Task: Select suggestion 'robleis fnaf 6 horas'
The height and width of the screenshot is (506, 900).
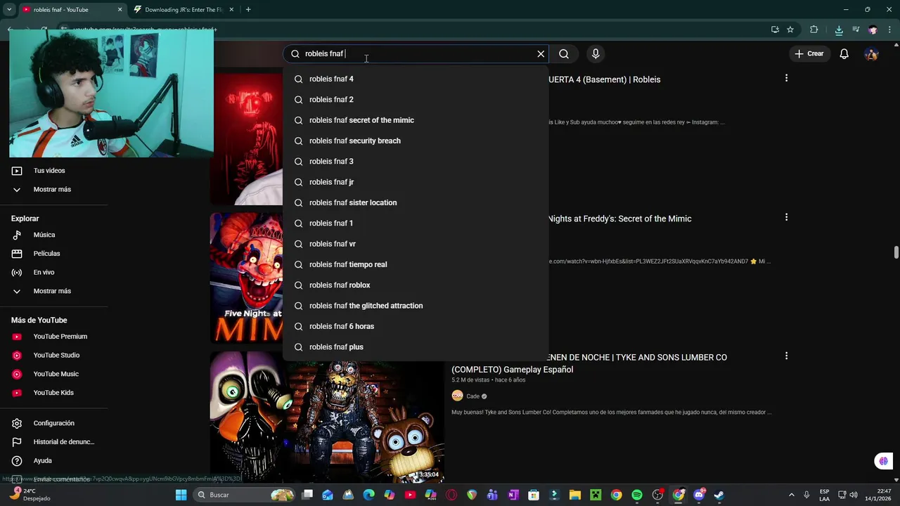Action: tap(416, 326)
